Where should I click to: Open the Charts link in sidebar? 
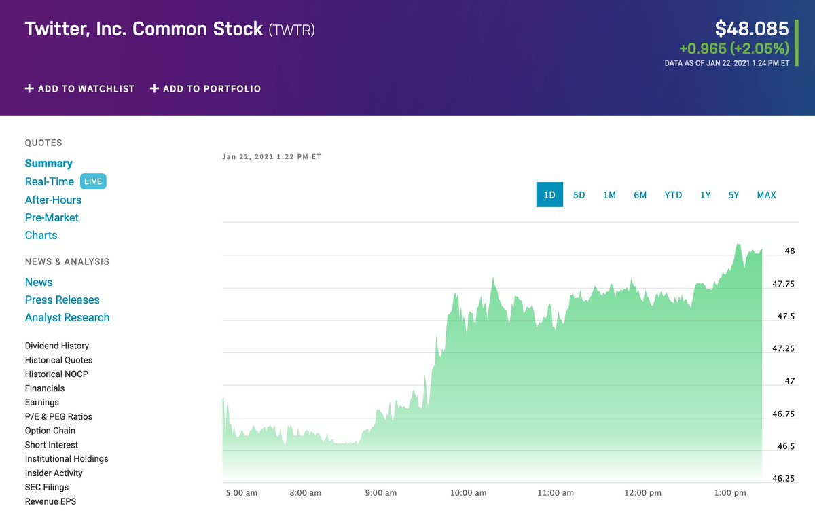tap(41, 235)
